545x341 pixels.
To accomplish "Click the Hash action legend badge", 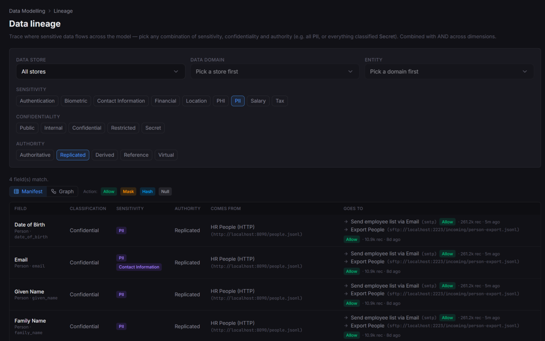I will coord(147,192).
